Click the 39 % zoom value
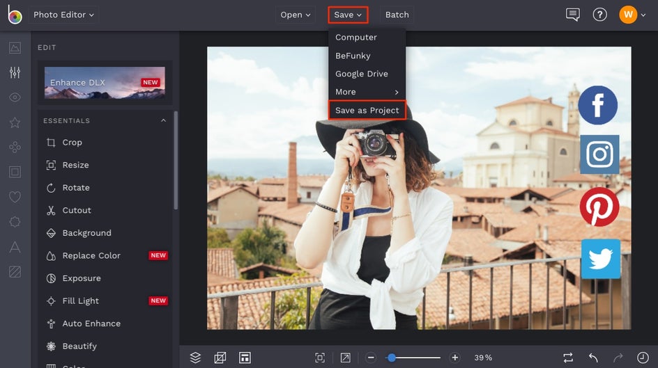 point(483,358)
